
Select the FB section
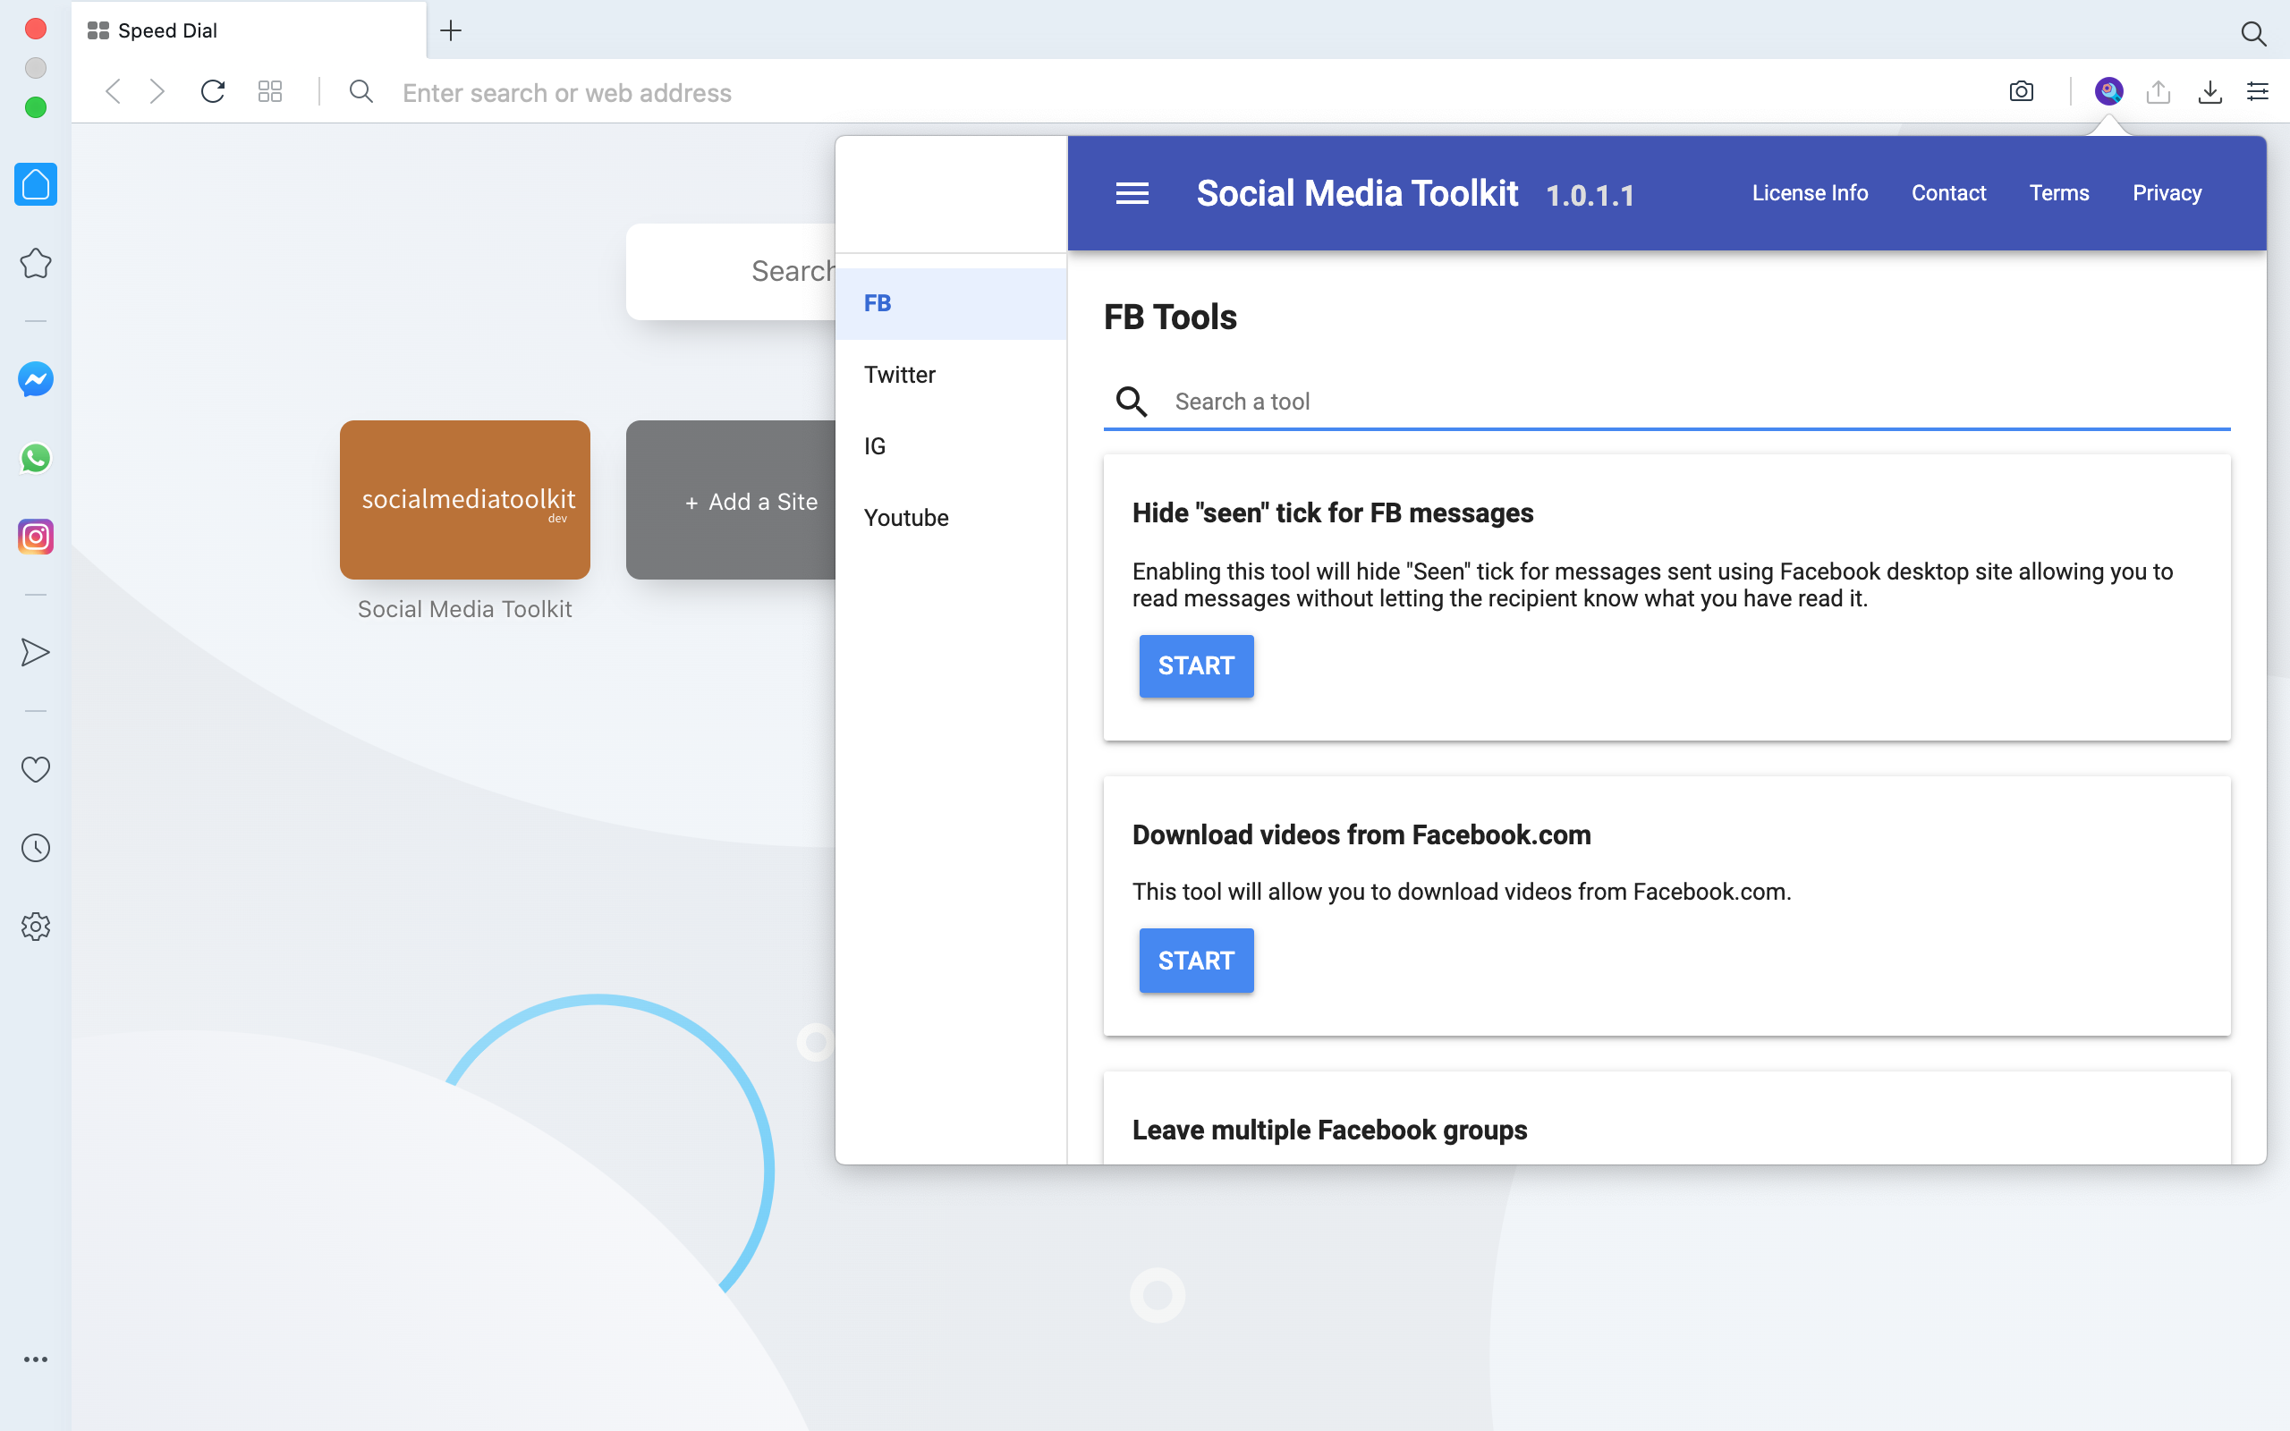951,303
